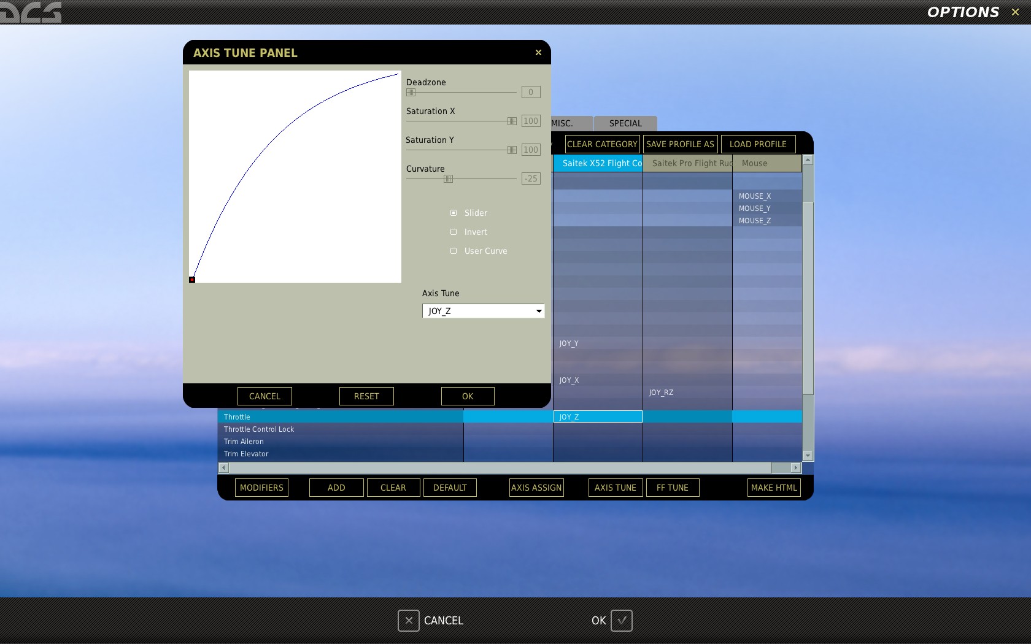Click scrollbar up arrow in bindings list

pyautogui.click(x=808, y=160)
